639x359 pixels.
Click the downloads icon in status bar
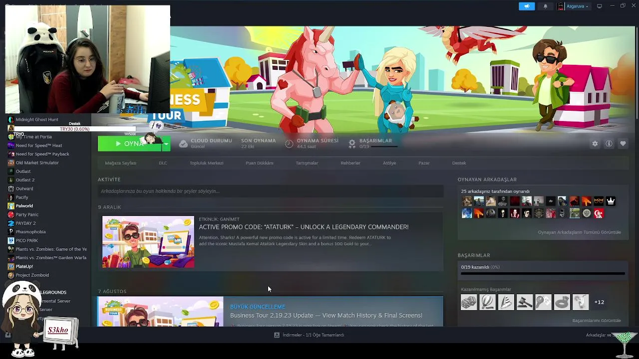pos(277,335)
